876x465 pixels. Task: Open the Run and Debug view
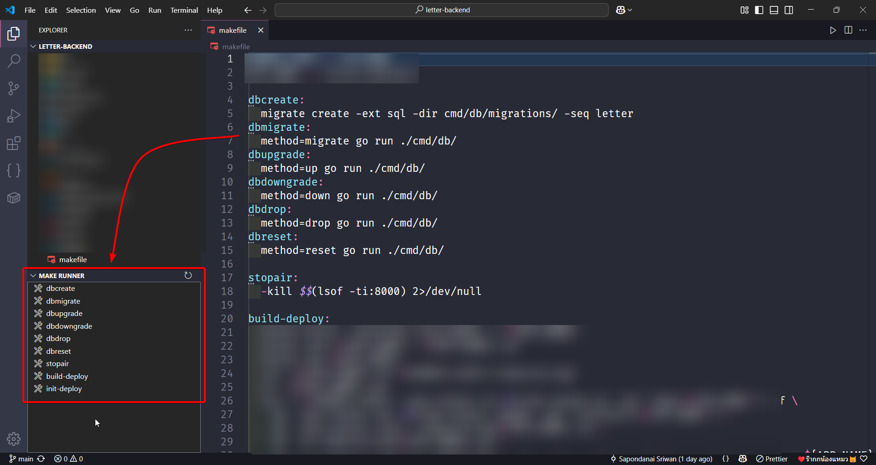click(x=14, y=116)
